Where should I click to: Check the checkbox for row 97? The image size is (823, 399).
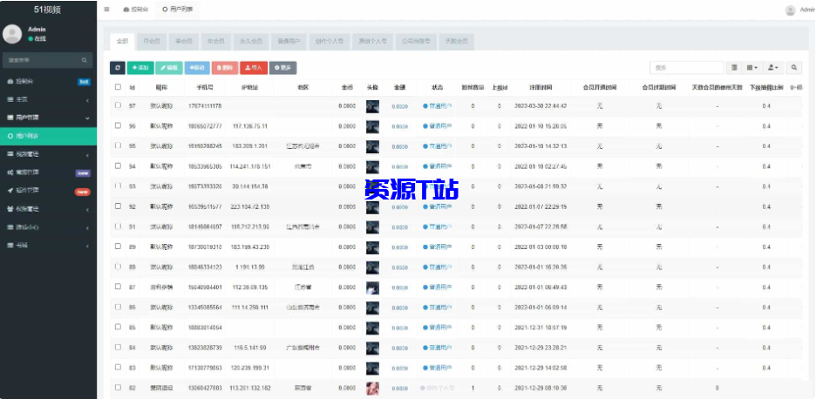(118, 105)
